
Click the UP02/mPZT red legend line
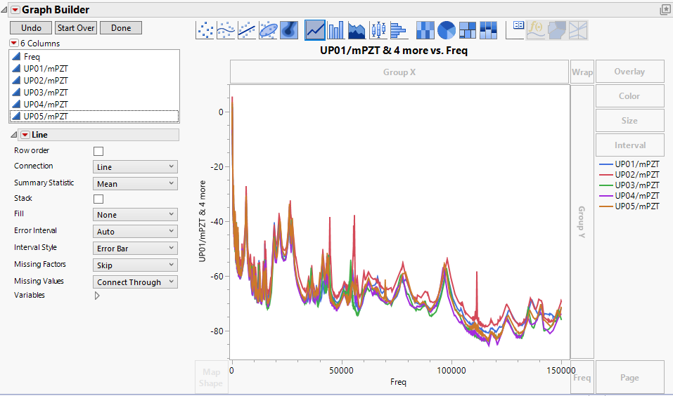[604, 175]
